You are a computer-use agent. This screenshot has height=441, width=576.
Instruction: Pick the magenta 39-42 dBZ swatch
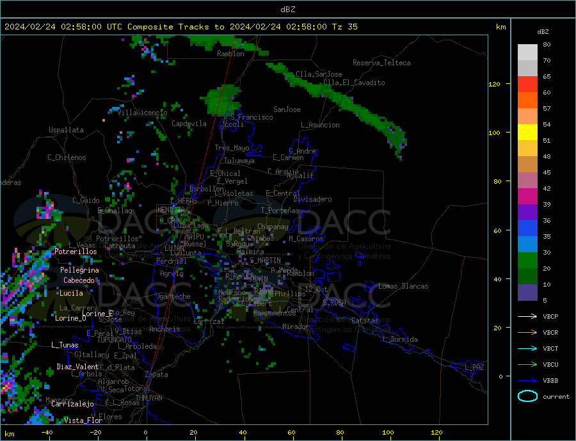(x=527, y=196)
